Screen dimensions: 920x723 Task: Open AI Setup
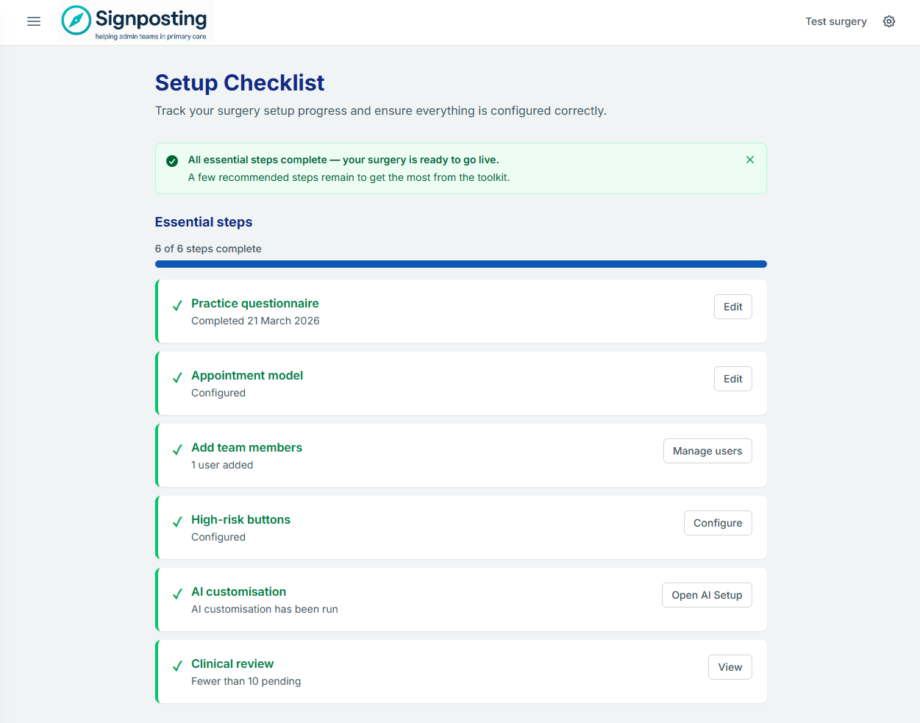[x=706, y=595]
